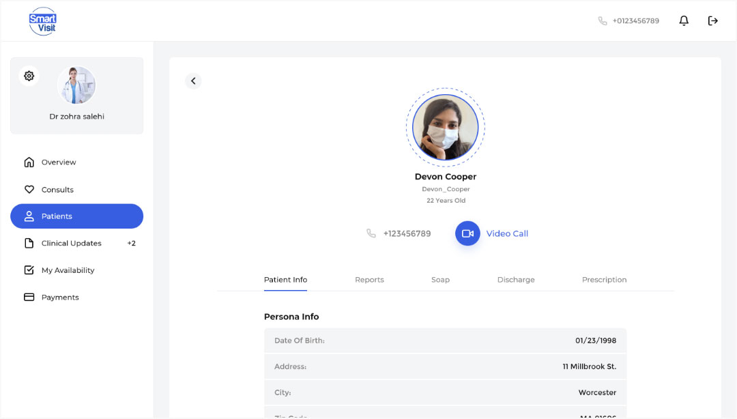Viewport: 737px width, 419px height.
Task: Open the Discharge tab
Action: pos(516,280)
